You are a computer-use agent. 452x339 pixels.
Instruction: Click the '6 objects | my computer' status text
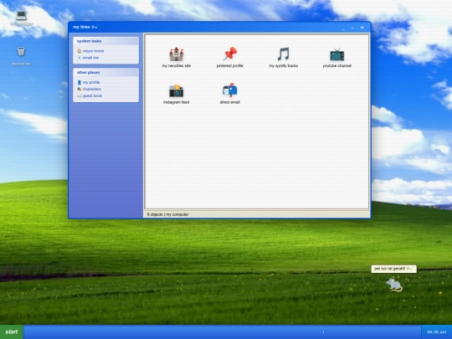(167, 214)
